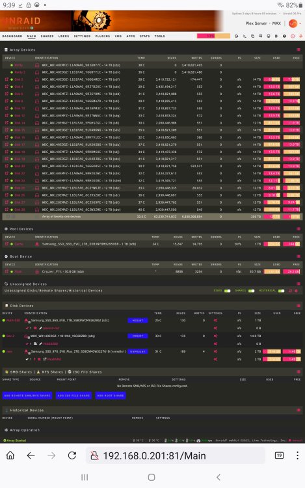Collapse the Unassigned Devices section
305x488 pixels.
[x=298, y=284]
